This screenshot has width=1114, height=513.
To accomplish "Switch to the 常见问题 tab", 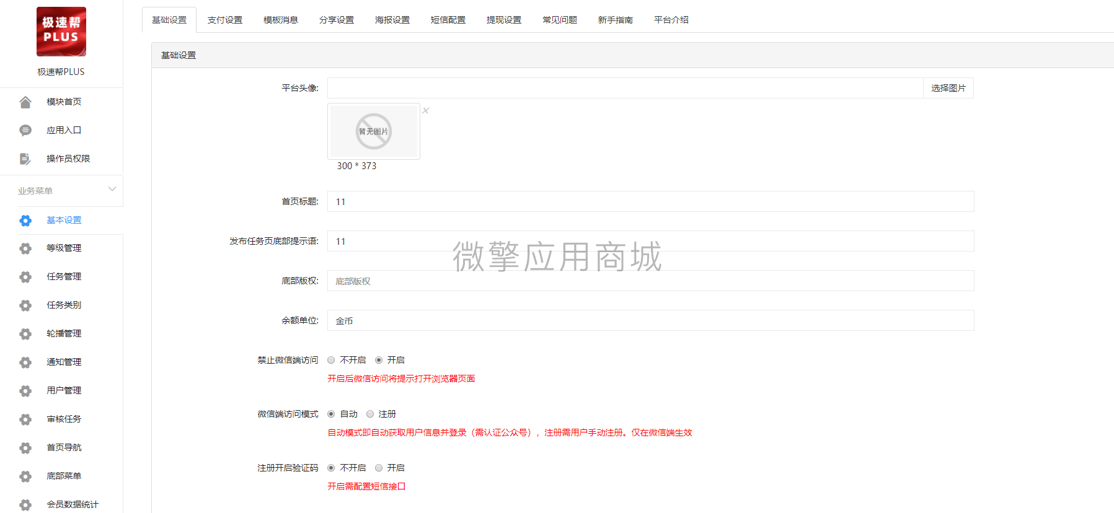I will tap(560, 20).
